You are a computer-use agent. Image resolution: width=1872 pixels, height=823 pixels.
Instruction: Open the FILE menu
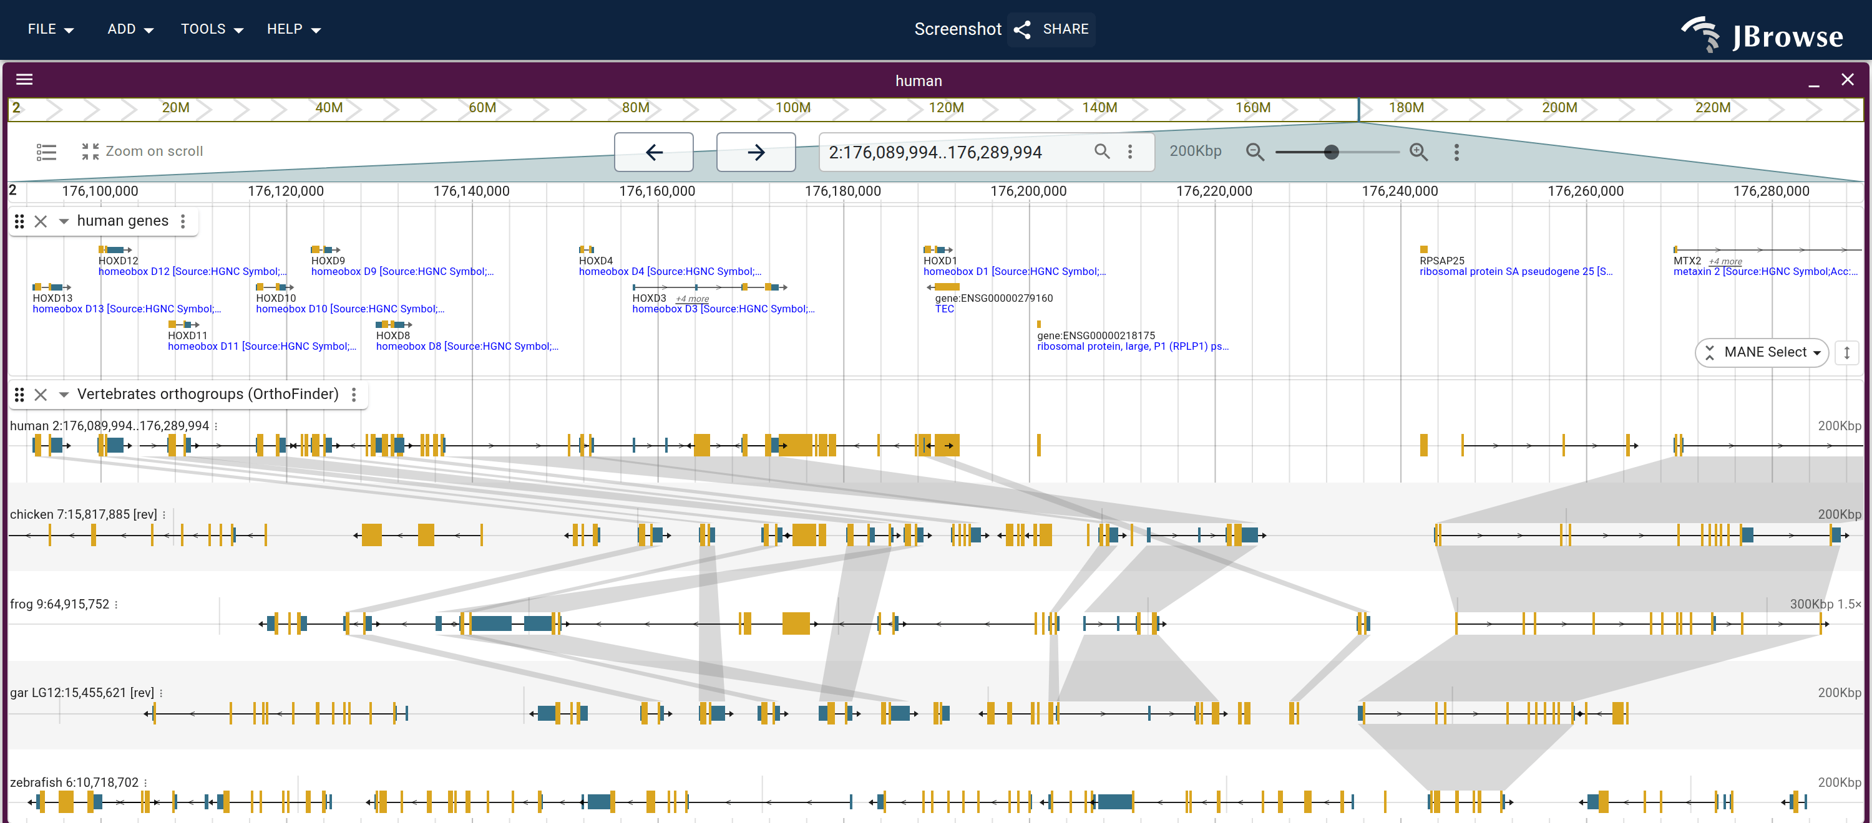[x=50, y=29]
